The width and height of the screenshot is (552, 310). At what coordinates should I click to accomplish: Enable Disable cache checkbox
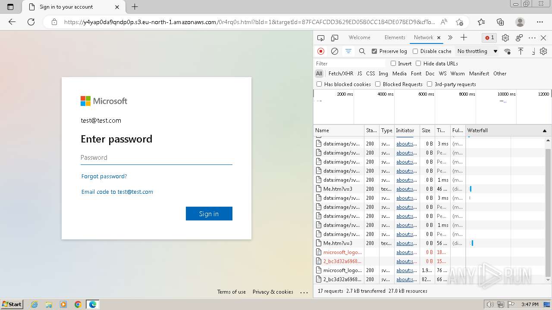pyautogui.click(x=415, y=51)
